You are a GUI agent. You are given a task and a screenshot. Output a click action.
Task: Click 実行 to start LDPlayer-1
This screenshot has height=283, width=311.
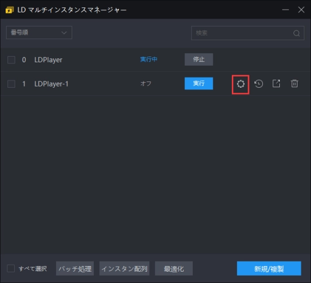[198, 83]
